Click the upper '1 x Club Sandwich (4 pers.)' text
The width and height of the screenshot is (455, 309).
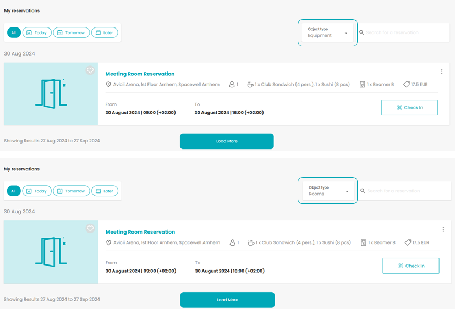[284, 84]
